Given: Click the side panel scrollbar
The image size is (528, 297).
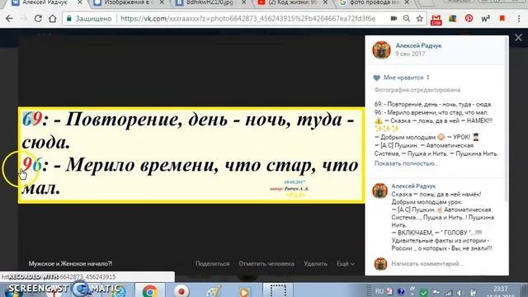Looking at the screenshot, I should [x=507, y=120].
